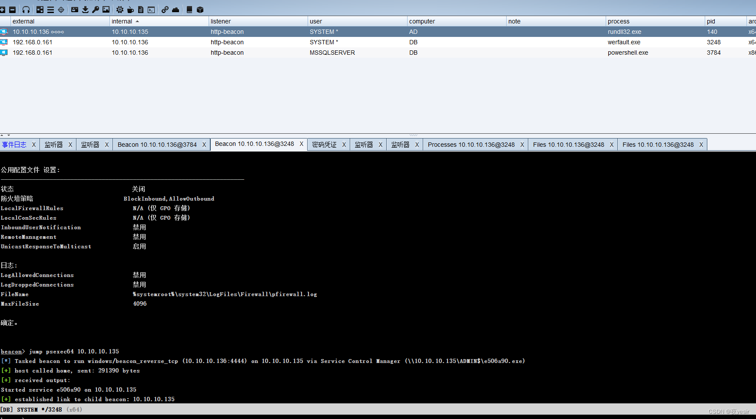The image size is (756, 419).
Task: Click the gear icon to generate executable
Action: [120, 10]
